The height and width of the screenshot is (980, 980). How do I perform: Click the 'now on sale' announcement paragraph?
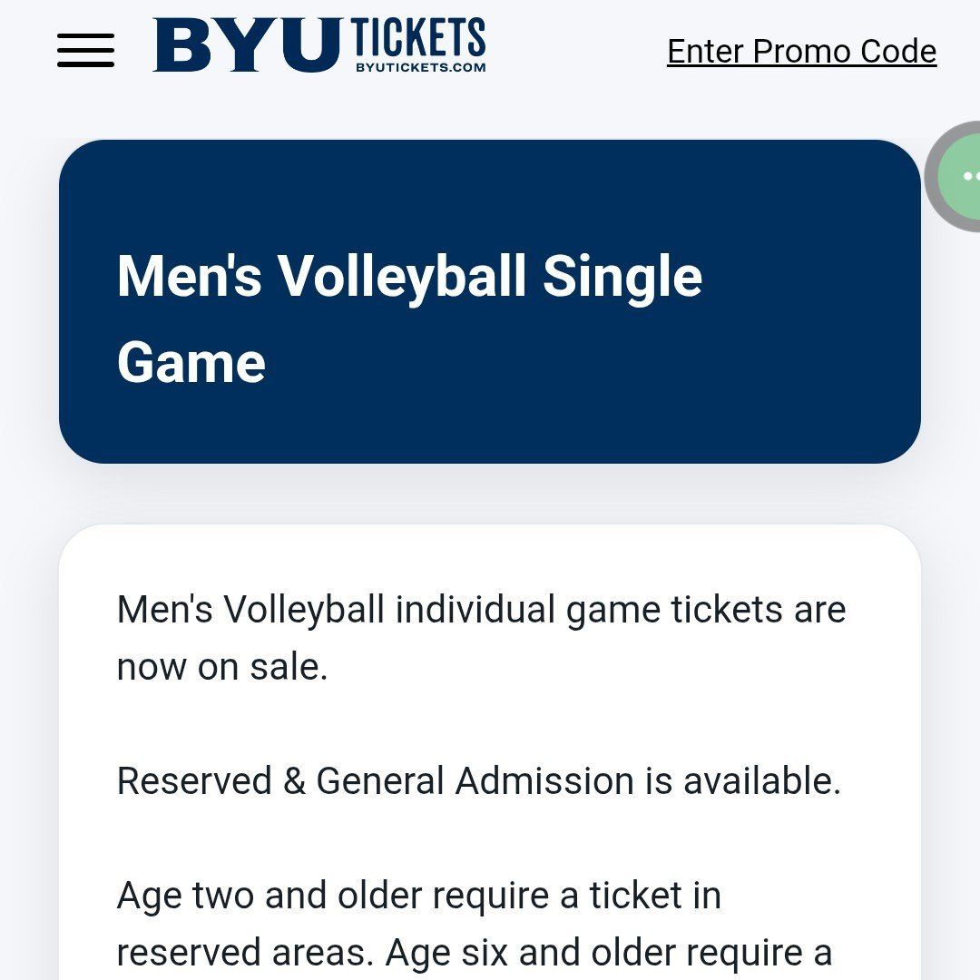click(x=480, y=635)
